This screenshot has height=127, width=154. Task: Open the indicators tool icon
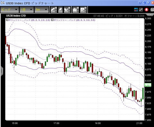pyautogui.click(x=66, y=10)
